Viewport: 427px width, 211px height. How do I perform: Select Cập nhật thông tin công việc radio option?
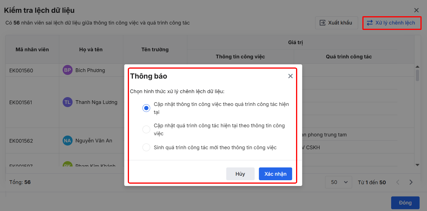click(146, 108)
